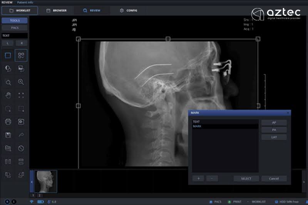
Task: Click thumbnail strip right arrow
Action: click(304, 182)
